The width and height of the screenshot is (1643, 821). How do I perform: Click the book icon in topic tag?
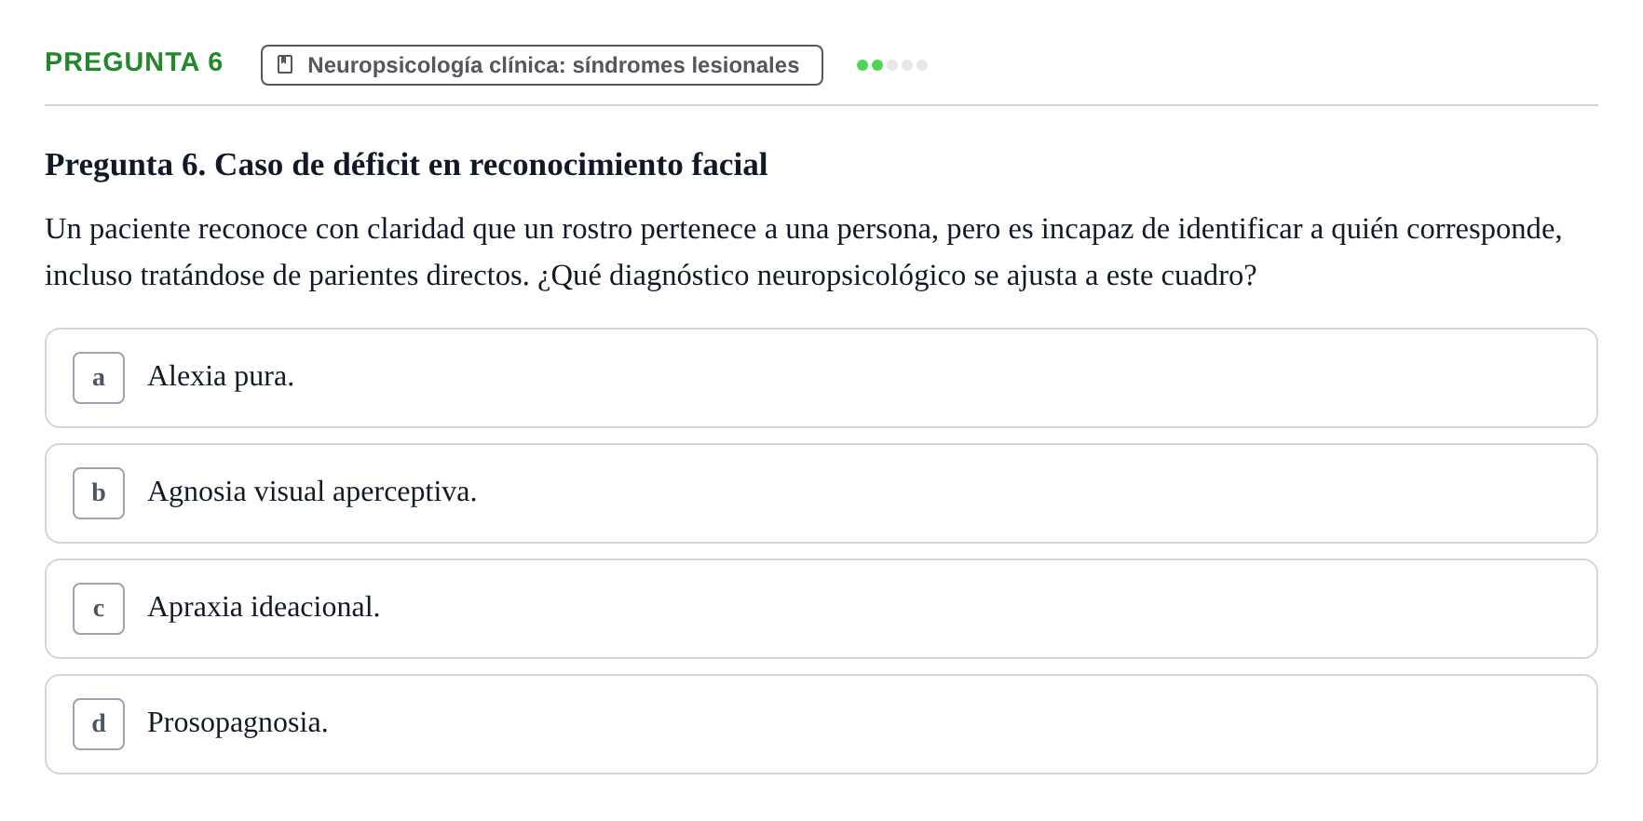285,64
